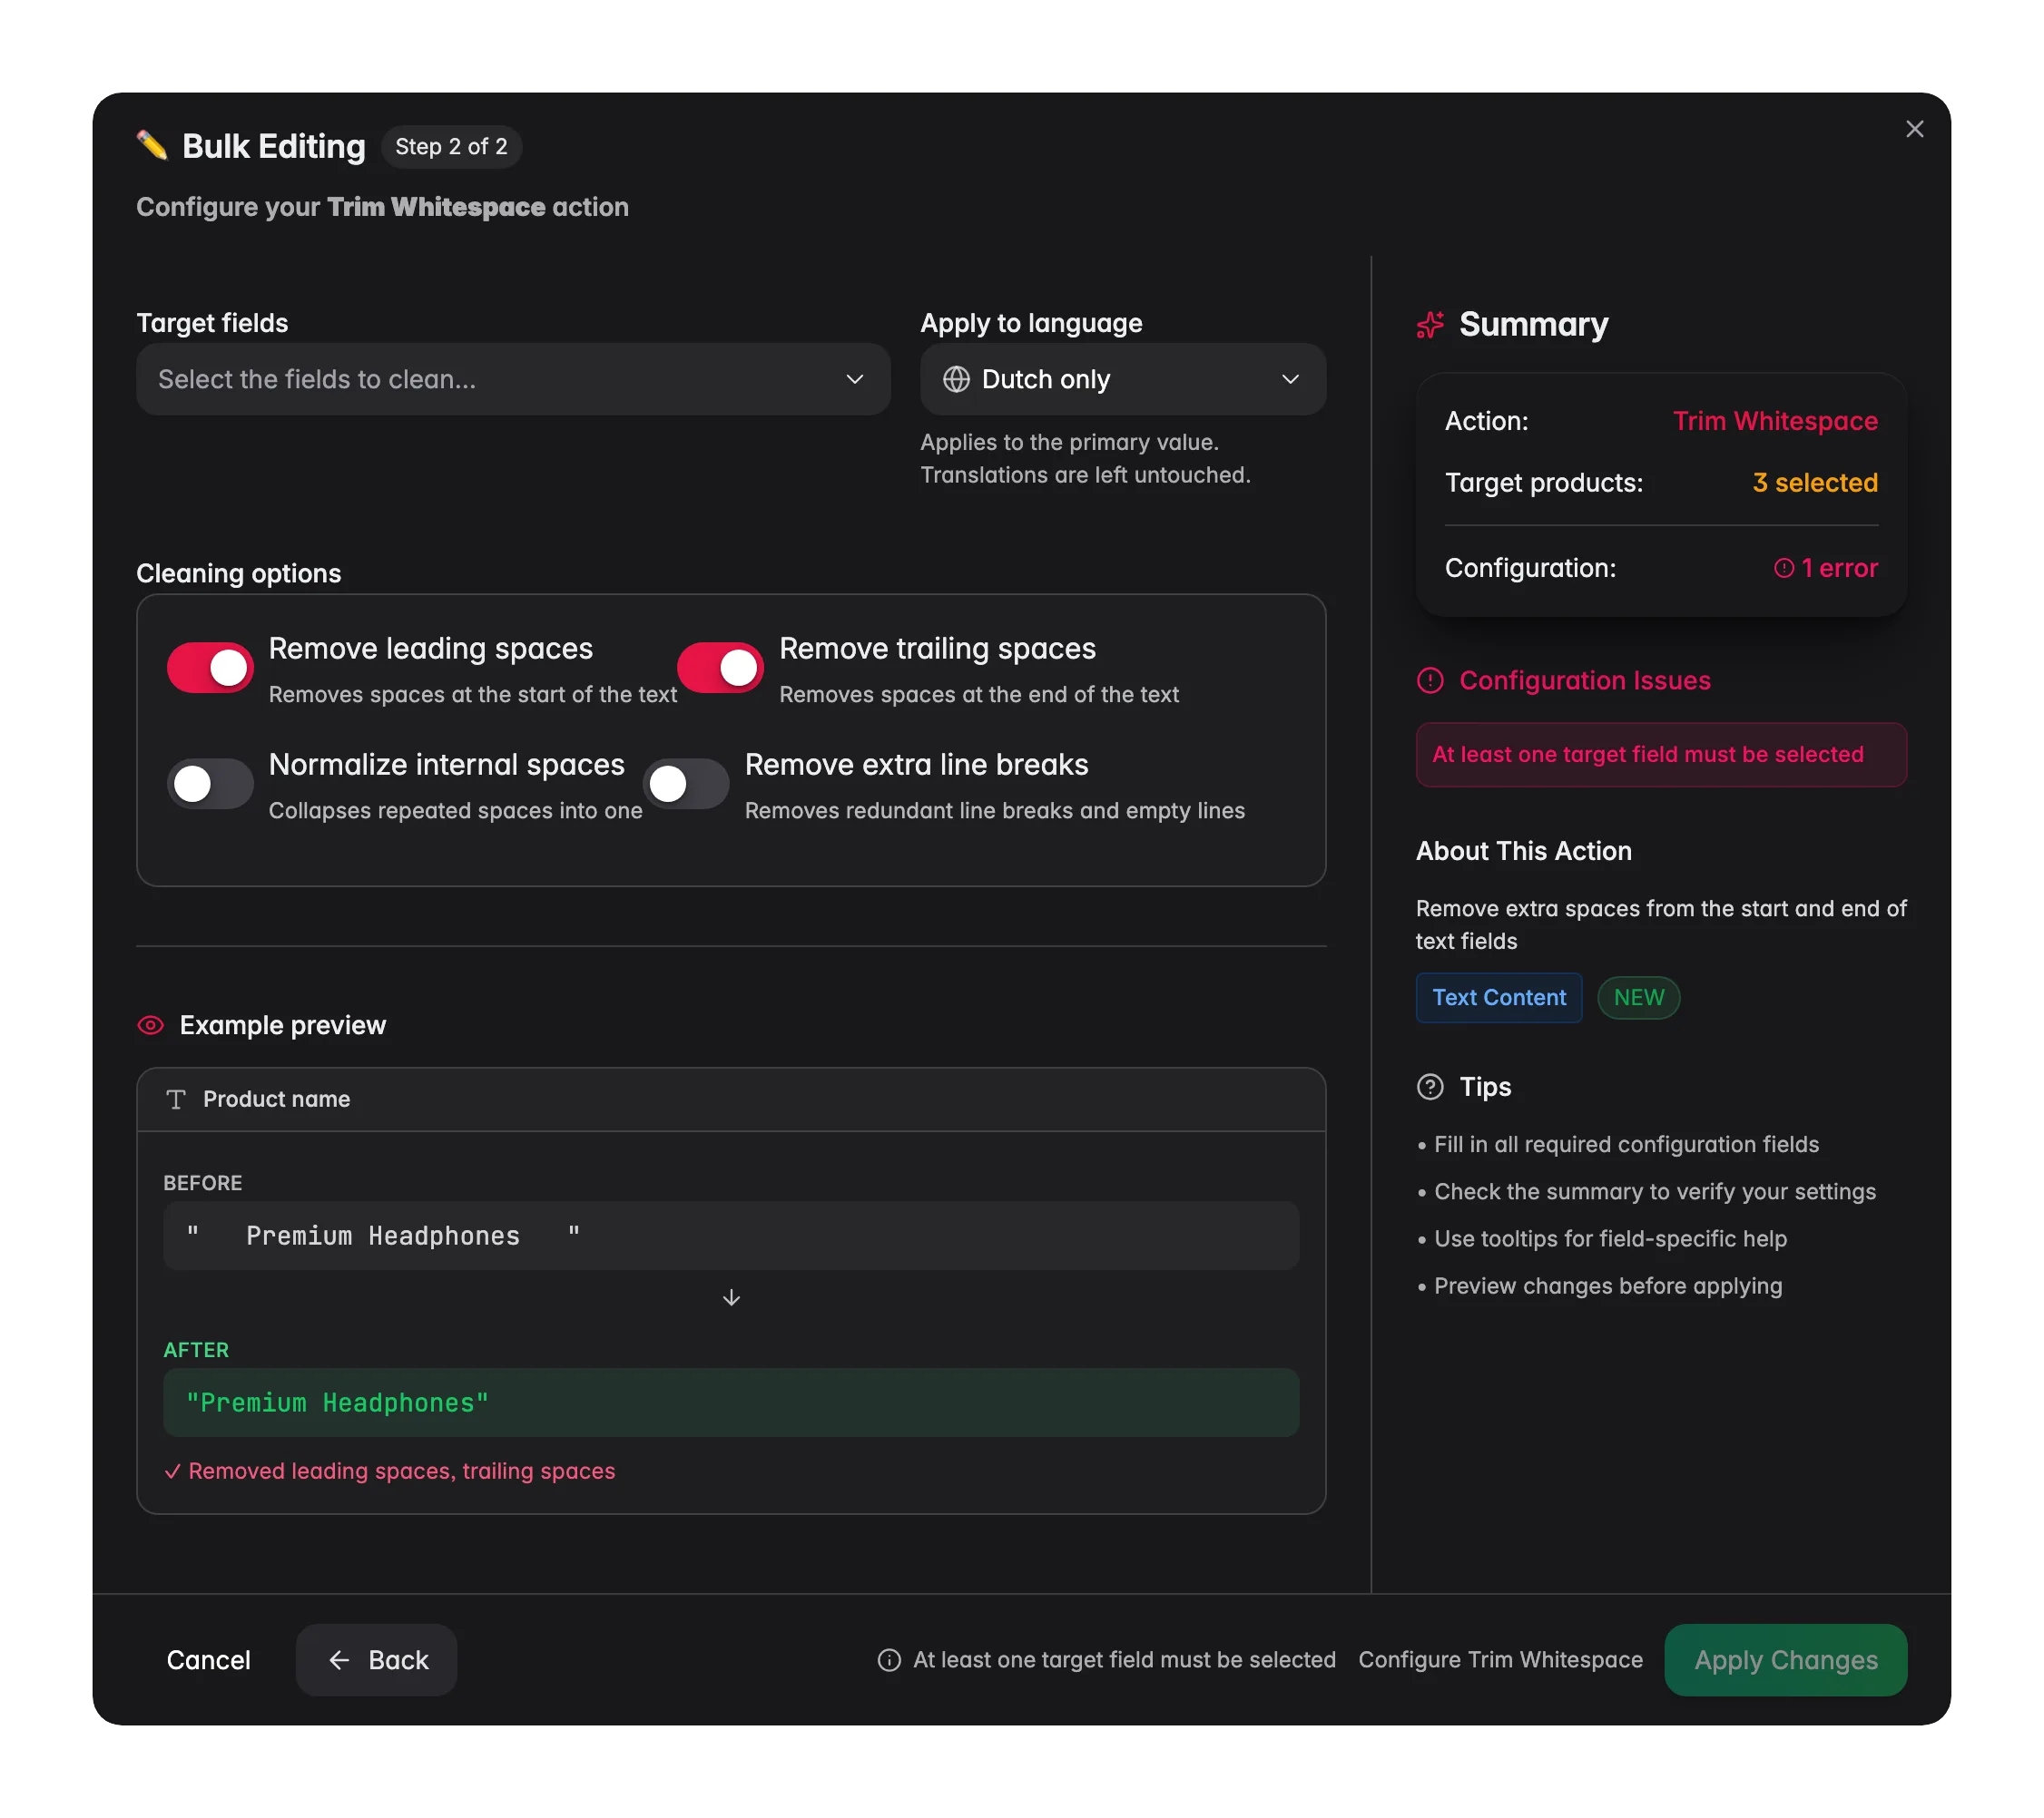Expand Target fields via its chevron

pos(854,380)
